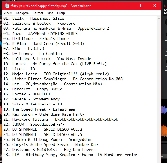
Task: Click line '01. Billx - Happiness Slice'
Action: click(x=34, y=19)
